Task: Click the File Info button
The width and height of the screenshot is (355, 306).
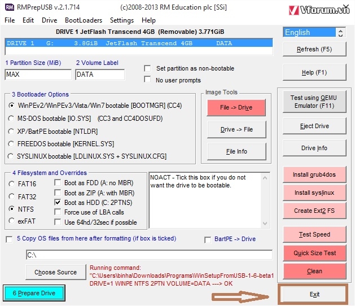Action: coord(236,151)
